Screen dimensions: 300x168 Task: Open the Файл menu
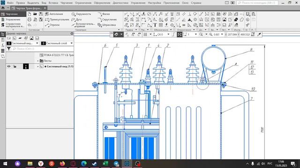point(10,3)
